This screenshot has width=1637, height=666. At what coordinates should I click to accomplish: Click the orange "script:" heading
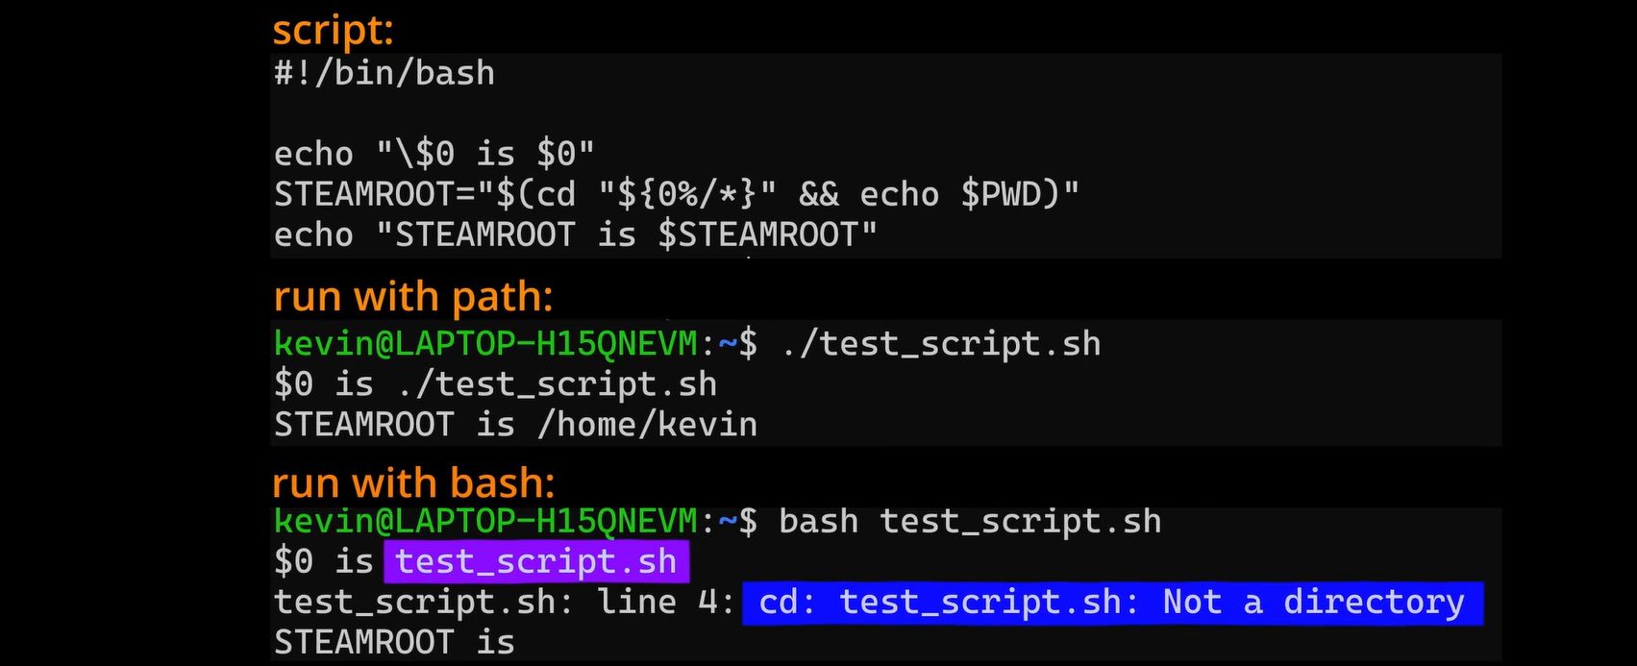(333, 30)
